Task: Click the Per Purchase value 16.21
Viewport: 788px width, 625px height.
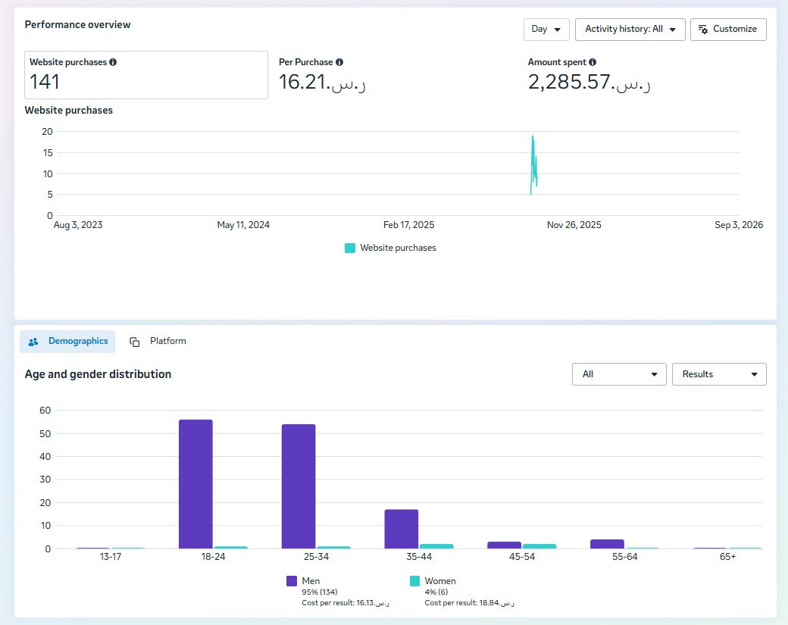Action: (322, 82)
